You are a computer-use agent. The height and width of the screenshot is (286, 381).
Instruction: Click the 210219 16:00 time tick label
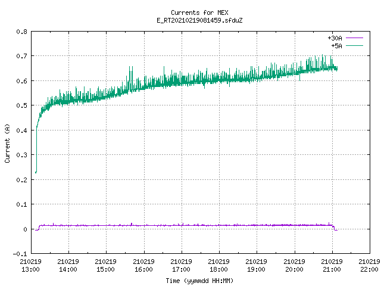(144, 265)
